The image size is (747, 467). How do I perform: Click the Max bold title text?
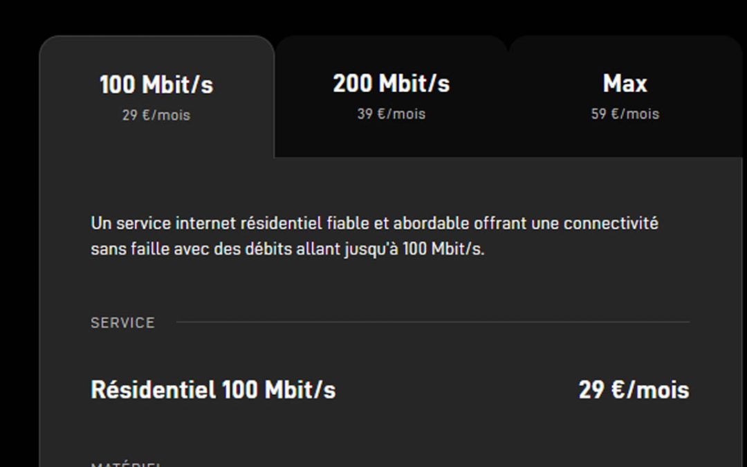coord(624,82)
